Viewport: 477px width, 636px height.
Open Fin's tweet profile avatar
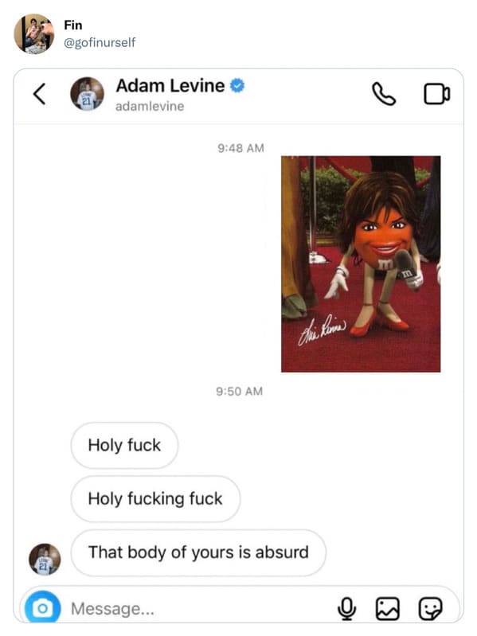[x=34, y=33]
